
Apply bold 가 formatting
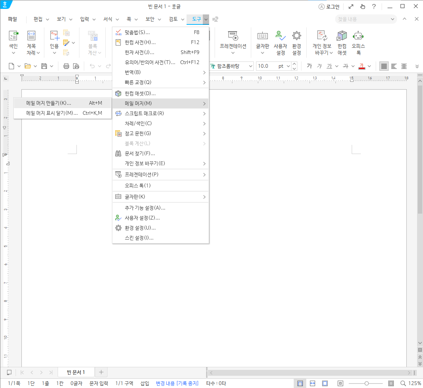click(309, 66)
